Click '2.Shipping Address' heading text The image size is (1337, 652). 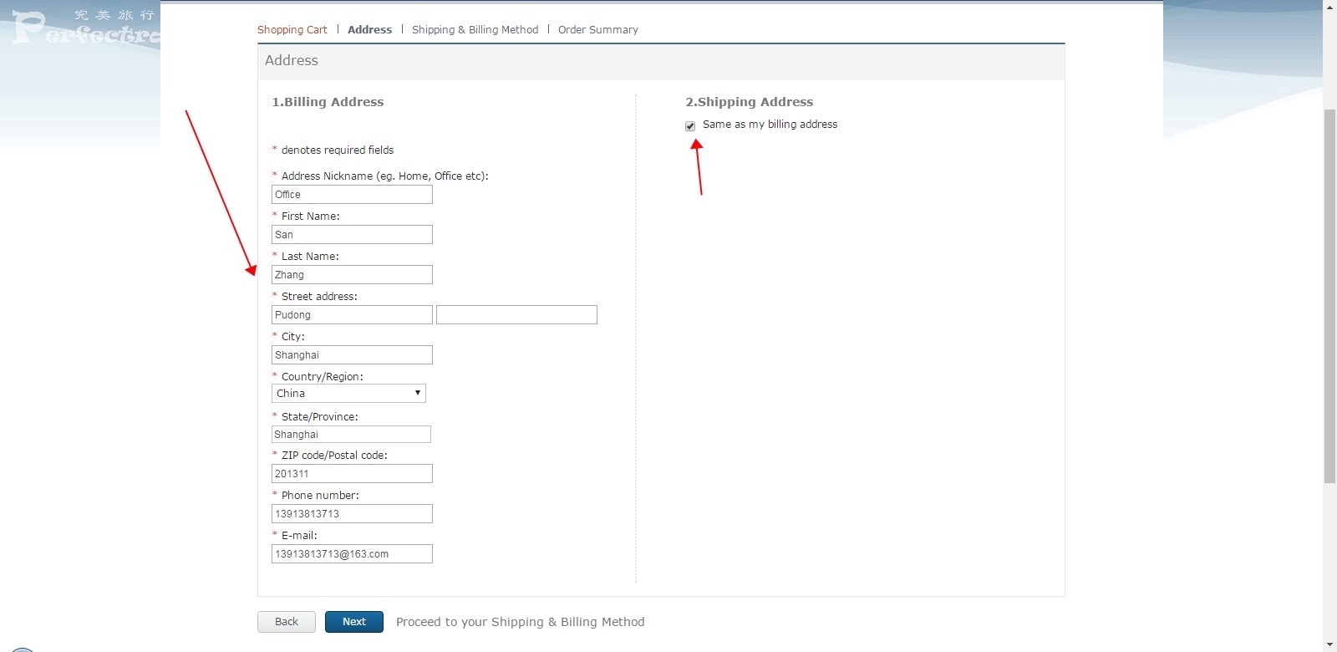click(x=750, y=102)
